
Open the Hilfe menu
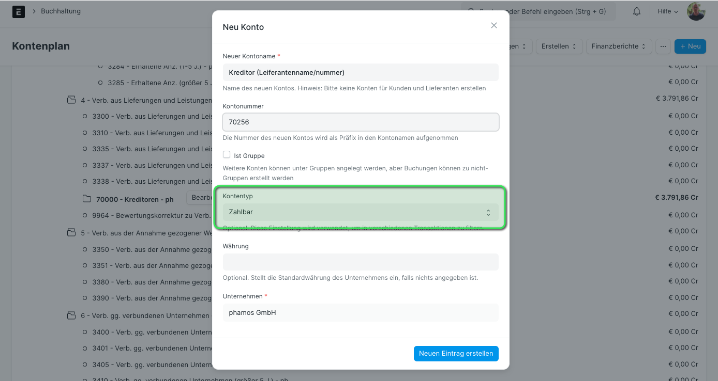click(668, 11)
